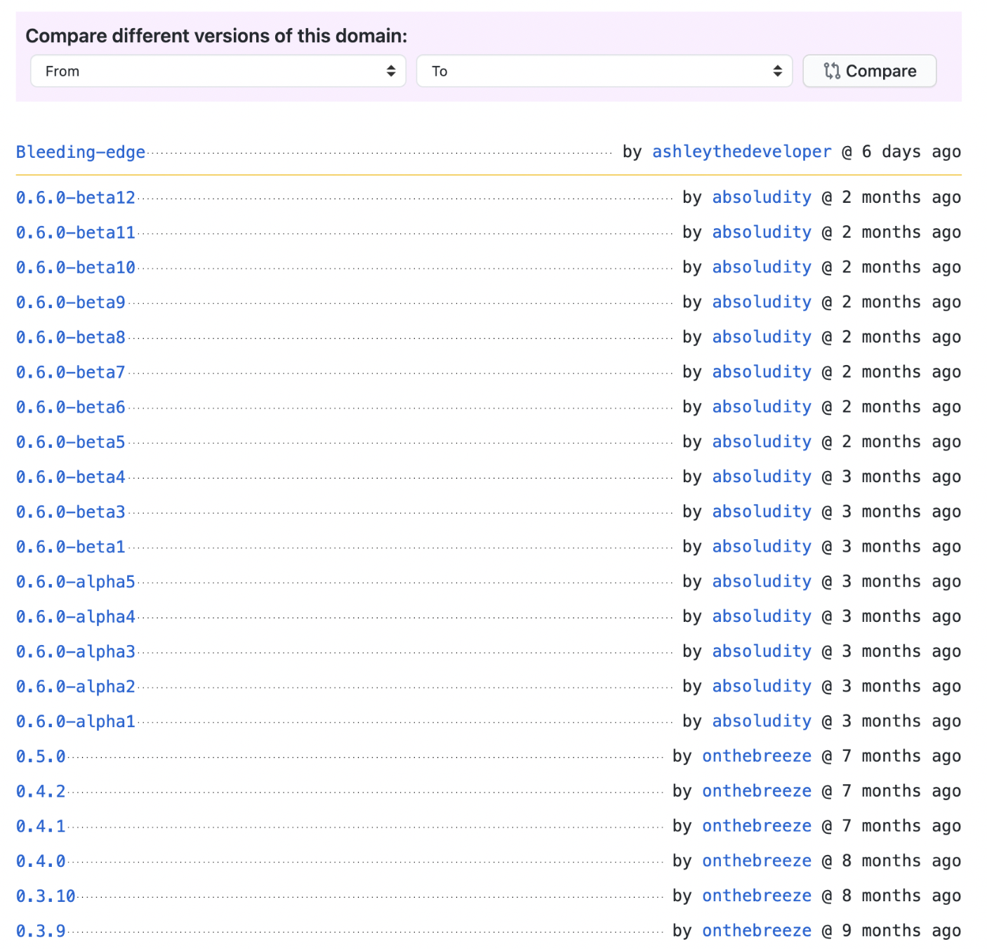Click the "Compare different versions of this domain:" heading

216,36
